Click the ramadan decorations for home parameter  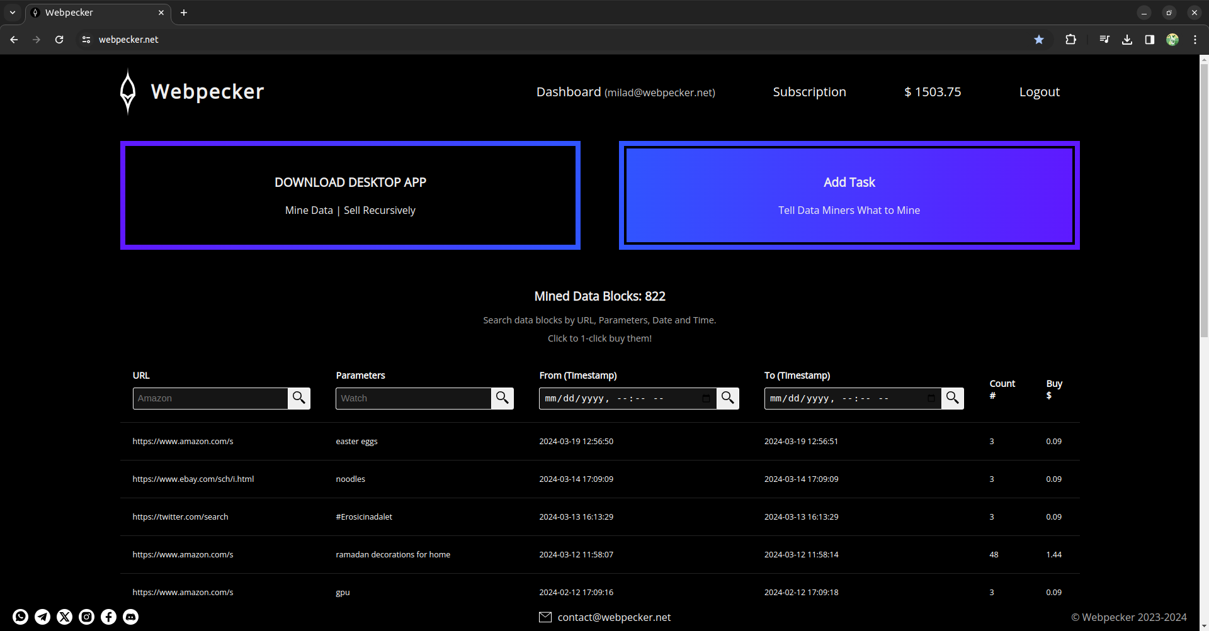(393, 555)
